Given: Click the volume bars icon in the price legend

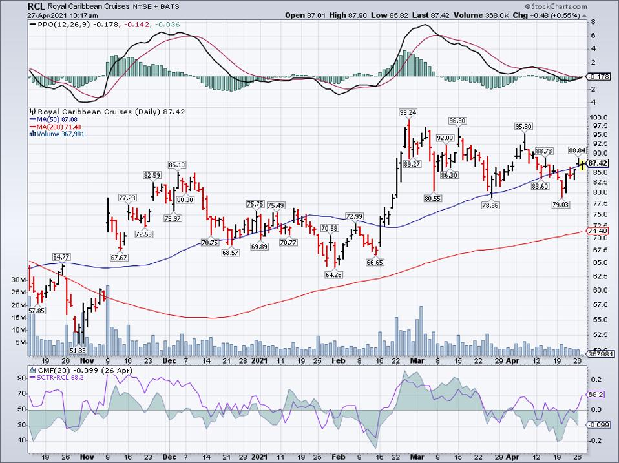Looking at the screenshot, I should tap(32, 134).
